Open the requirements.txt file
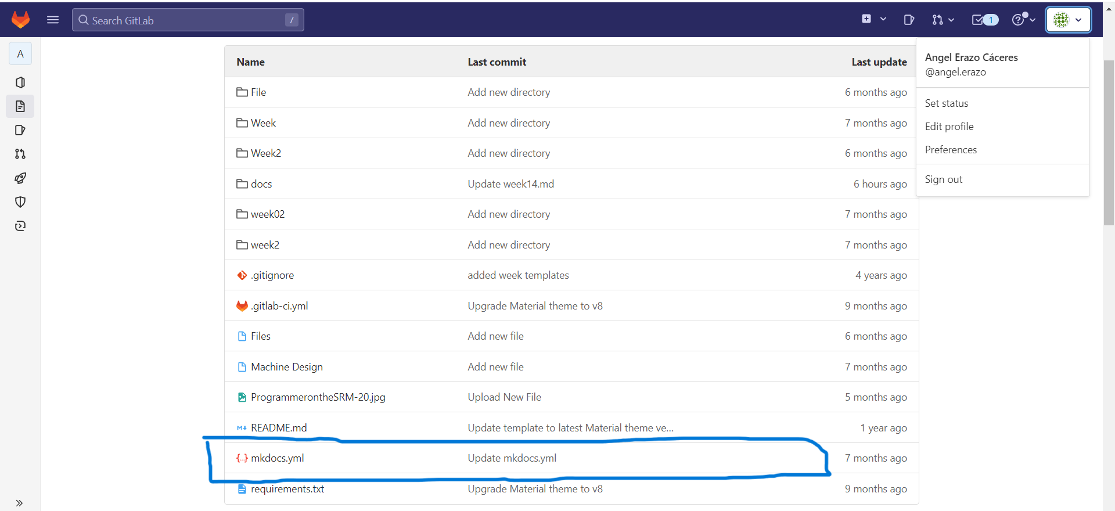Image resolution: width=1115 pixels, height=511 pixels. coord(287,489)
